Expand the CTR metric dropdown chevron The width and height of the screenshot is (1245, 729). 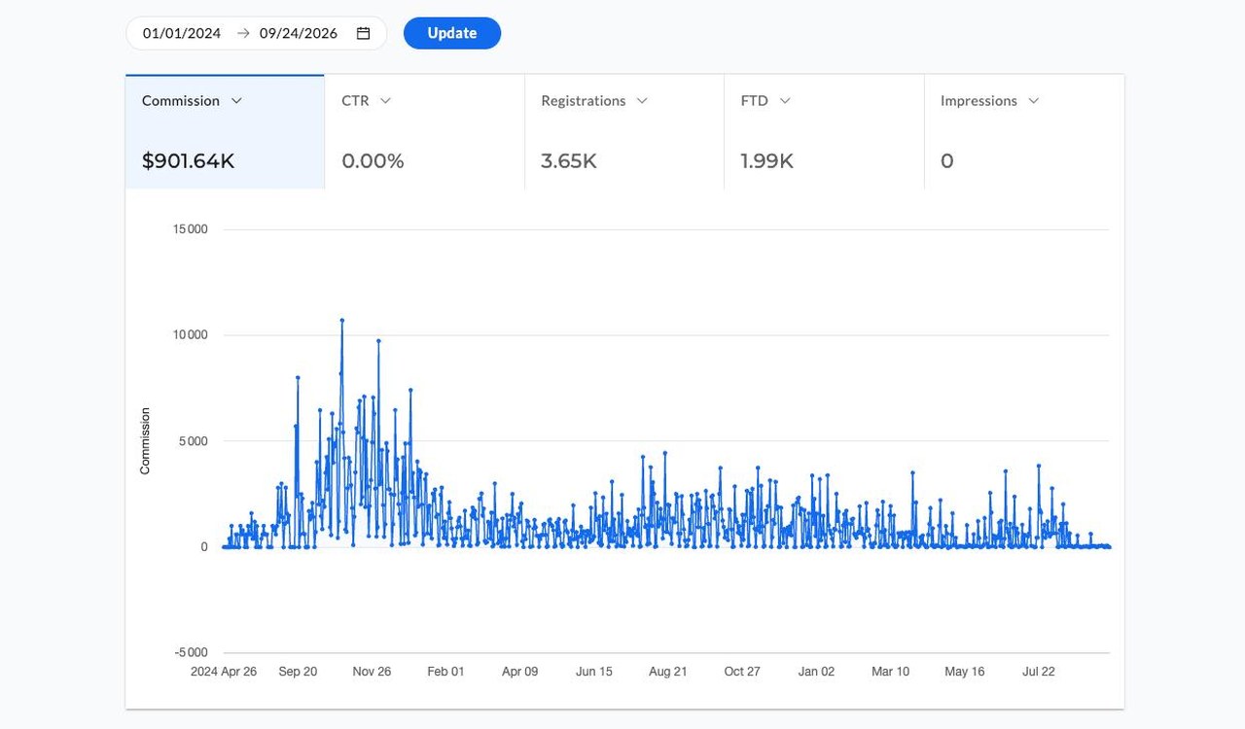(x=385, y=101)
